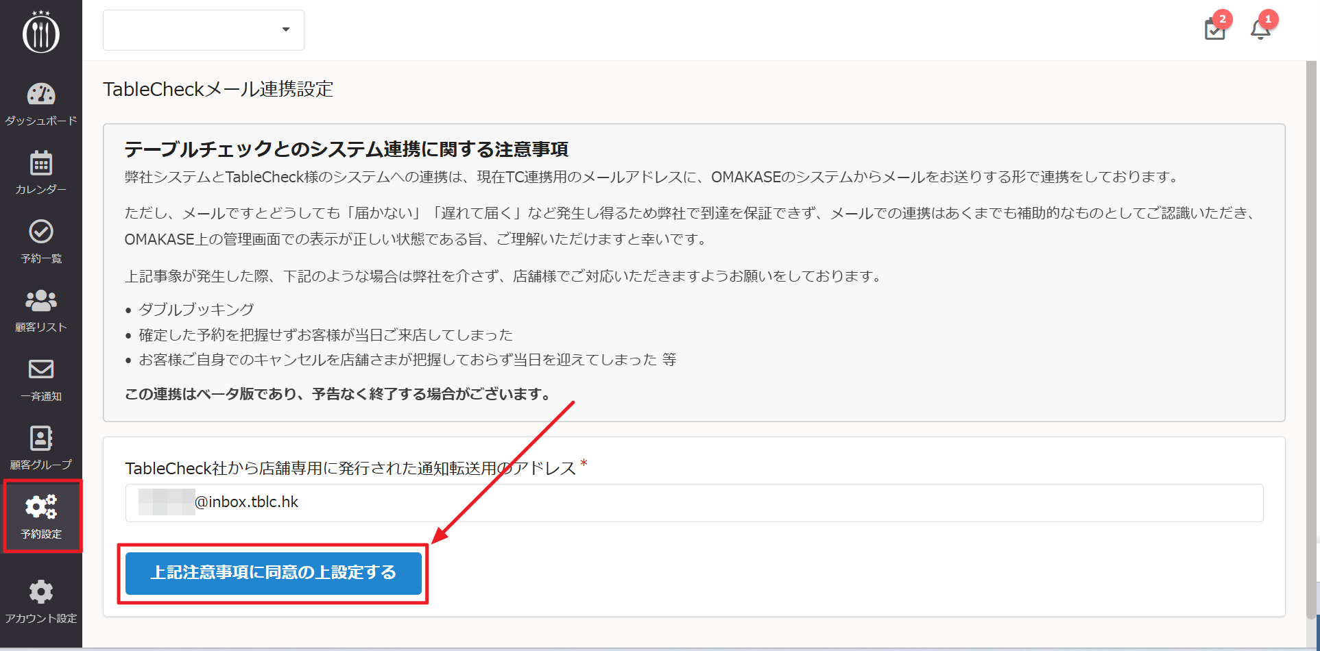Screen dimensions: 1320x651
Task: Click the 通知転送用のアドレス field label
Action: pos(350,468)
